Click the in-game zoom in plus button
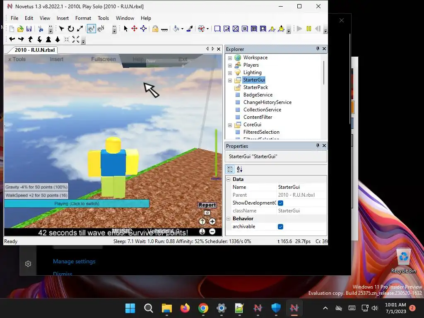 pyautogui.click(x=212, y=222)
